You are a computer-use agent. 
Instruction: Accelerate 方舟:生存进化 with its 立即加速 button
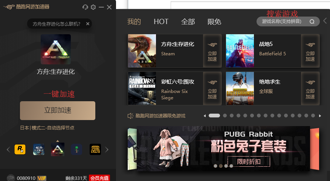point(212,51)
